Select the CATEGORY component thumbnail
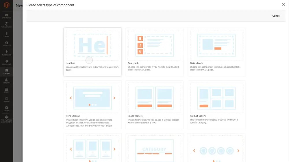Viewport: 289px width, 162px height. [x=154, y=149]
